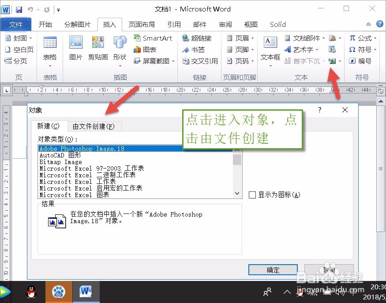Open Baidu app from the taskbar
Image resolution: width=386 pixels, height=303 pixels.
click(59, 292)
